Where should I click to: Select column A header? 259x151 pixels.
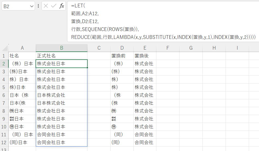(x=22, y=48)
